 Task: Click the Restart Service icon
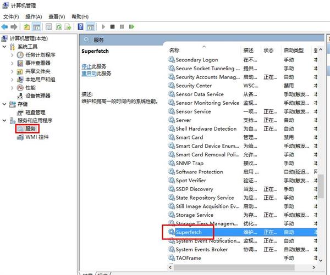click(131, 27)
